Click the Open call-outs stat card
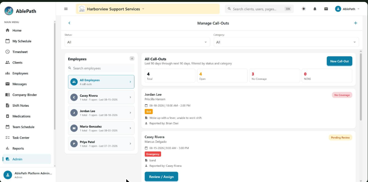This screenshot has width=368, height=182. 222,76
